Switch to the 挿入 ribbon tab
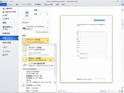Viewport: 124px width, 93px height. [17, 4]
